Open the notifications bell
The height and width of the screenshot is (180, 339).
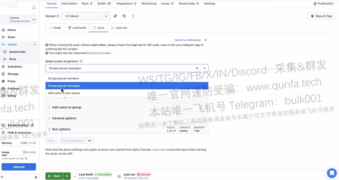point(34,8)
